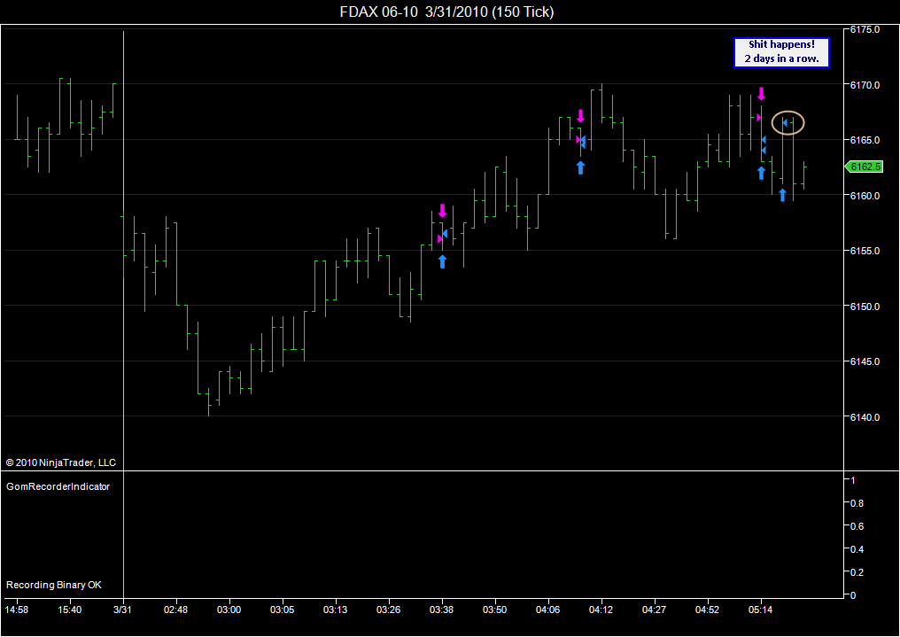
Task: Click the 03:13 time axis label
Action: 335,610
